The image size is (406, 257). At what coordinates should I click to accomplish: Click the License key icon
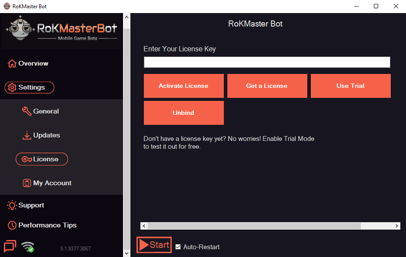click(27, 159)
